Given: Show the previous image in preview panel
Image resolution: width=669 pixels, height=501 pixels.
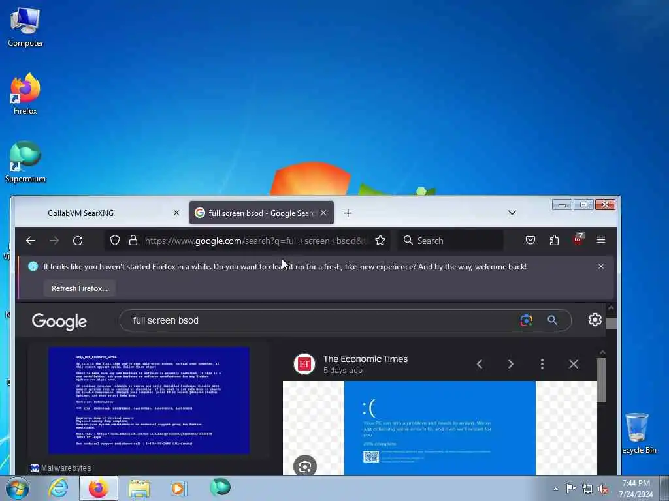Looking at the screenshot, I should (480, 364).
